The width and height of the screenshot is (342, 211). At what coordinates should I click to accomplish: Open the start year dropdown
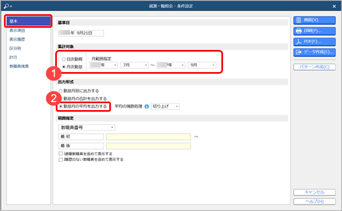click(x=104, y=65)
